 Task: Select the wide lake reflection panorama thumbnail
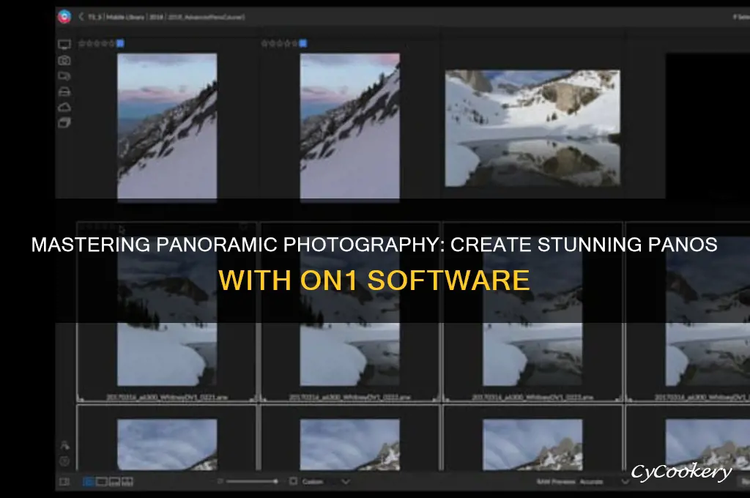532,127
